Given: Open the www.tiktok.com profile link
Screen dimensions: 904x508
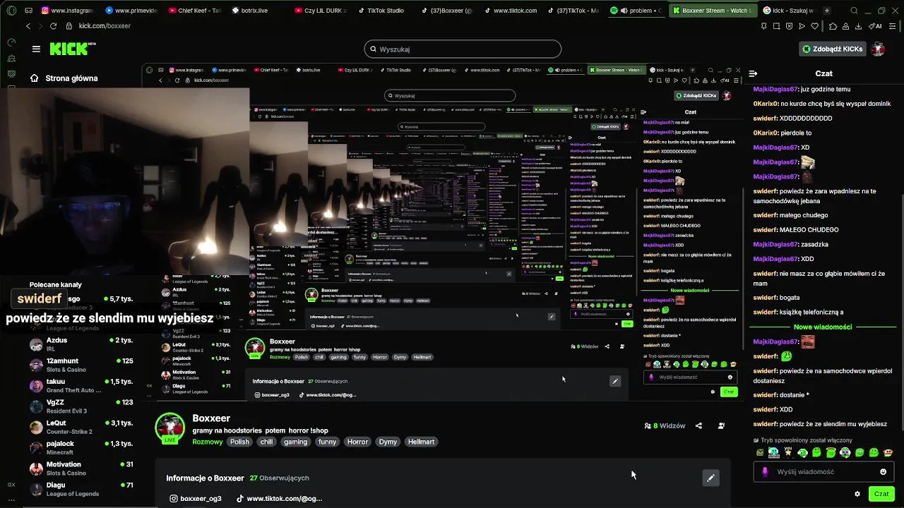Looking at the screenshot, I should pyautogui.click(x=280, y=499).
